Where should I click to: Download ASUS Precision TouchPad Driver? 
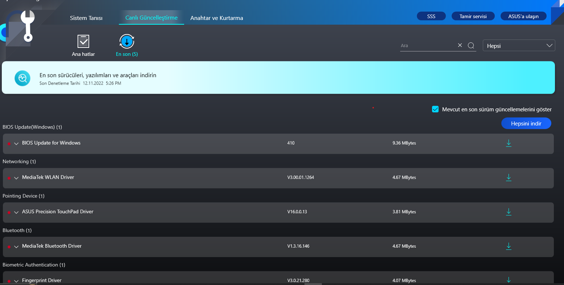tap(509, 212)
